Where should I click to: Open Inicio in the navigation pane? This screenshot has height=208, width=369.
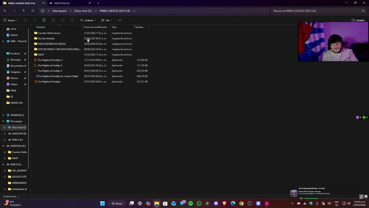tap(13, 29)
